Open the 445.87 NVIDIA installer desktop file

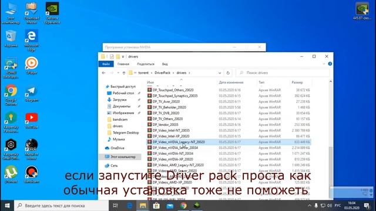(362, 11)
